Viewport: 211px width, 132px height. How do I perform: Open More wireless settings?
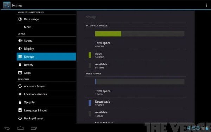pos(46,27)
